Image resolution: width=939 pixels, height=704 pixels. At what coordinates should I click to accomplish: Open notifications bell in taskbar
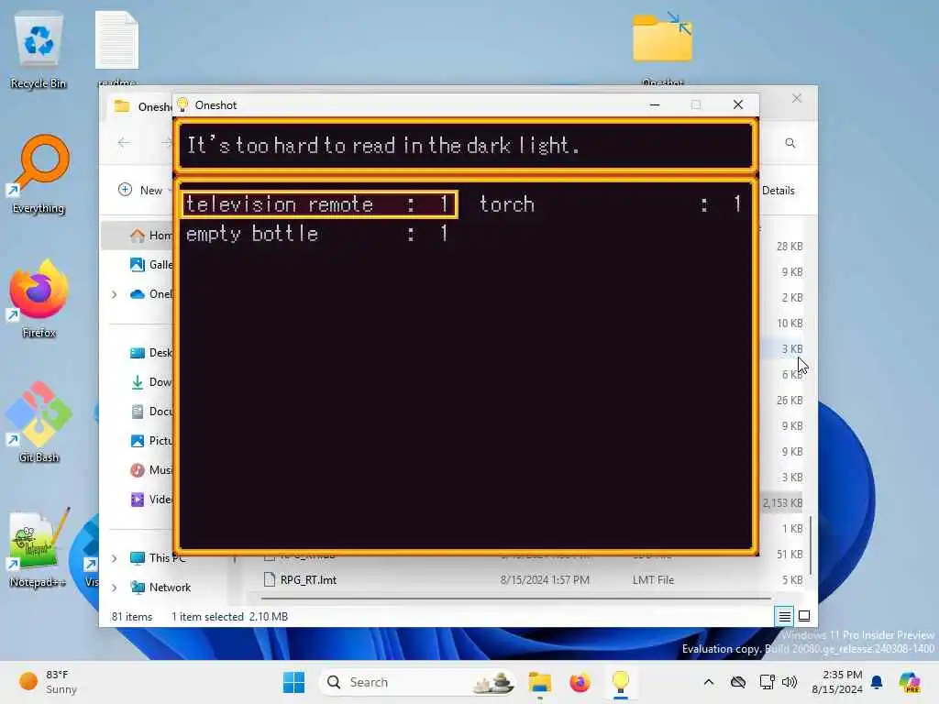pos(877,682)
